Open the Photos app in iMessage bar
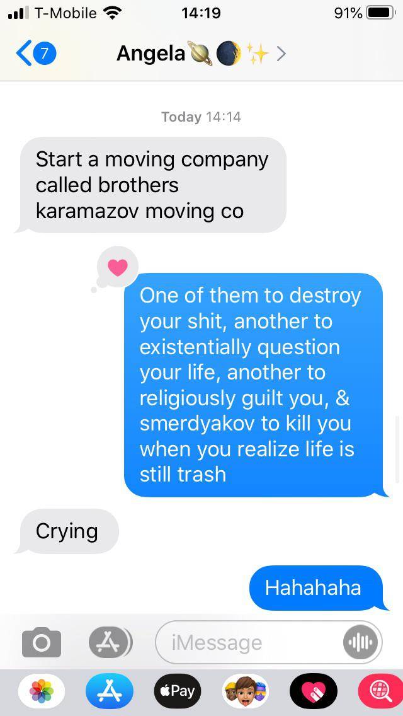 coord(42,691)
